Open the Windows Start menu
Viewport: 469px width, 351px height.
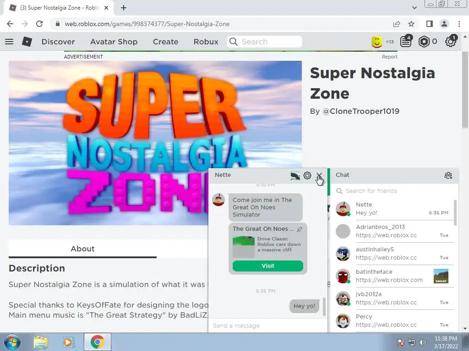12,342
